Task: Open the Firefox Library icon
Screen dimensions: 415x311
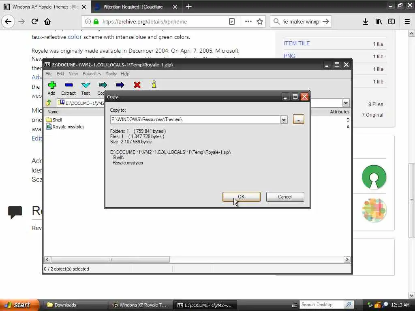Action: tap(379, 21)
